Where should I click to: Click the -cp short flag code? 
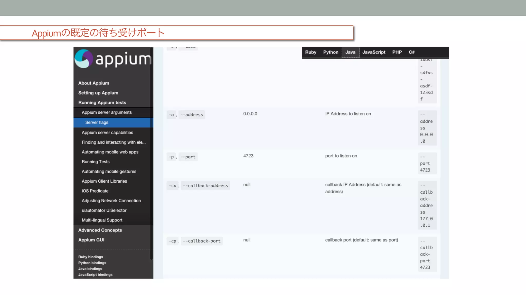click(x=173, y=241)
